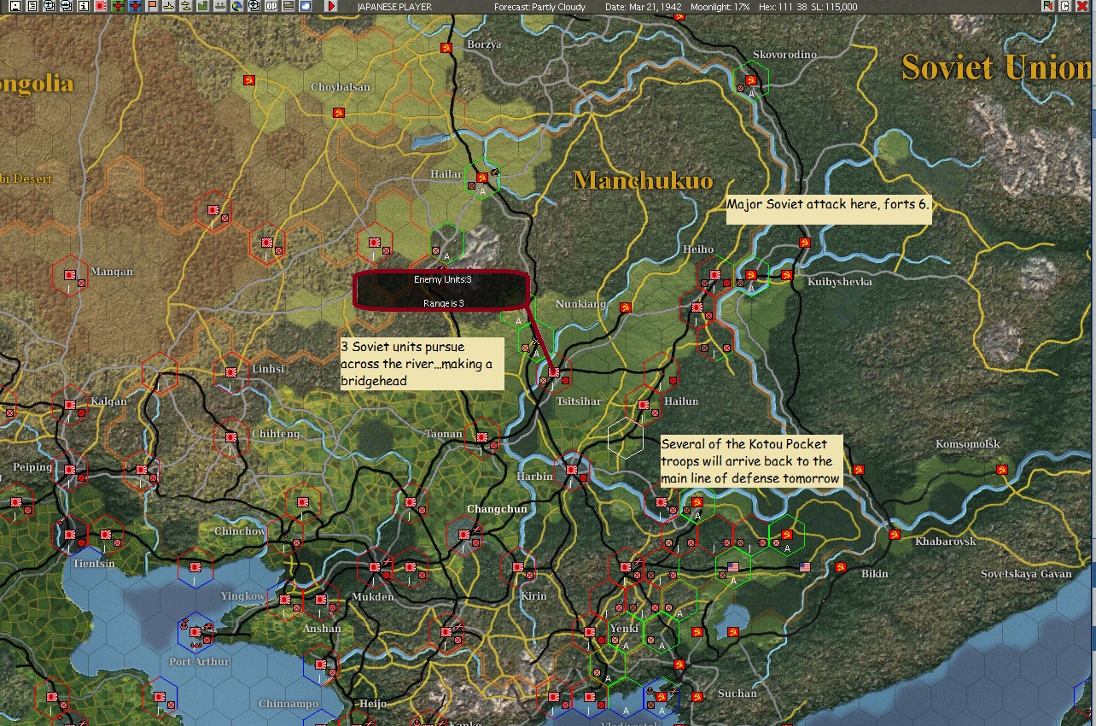Select the Soviet base flag at Nunkiang
The image size is (1096, 726).
625,307
